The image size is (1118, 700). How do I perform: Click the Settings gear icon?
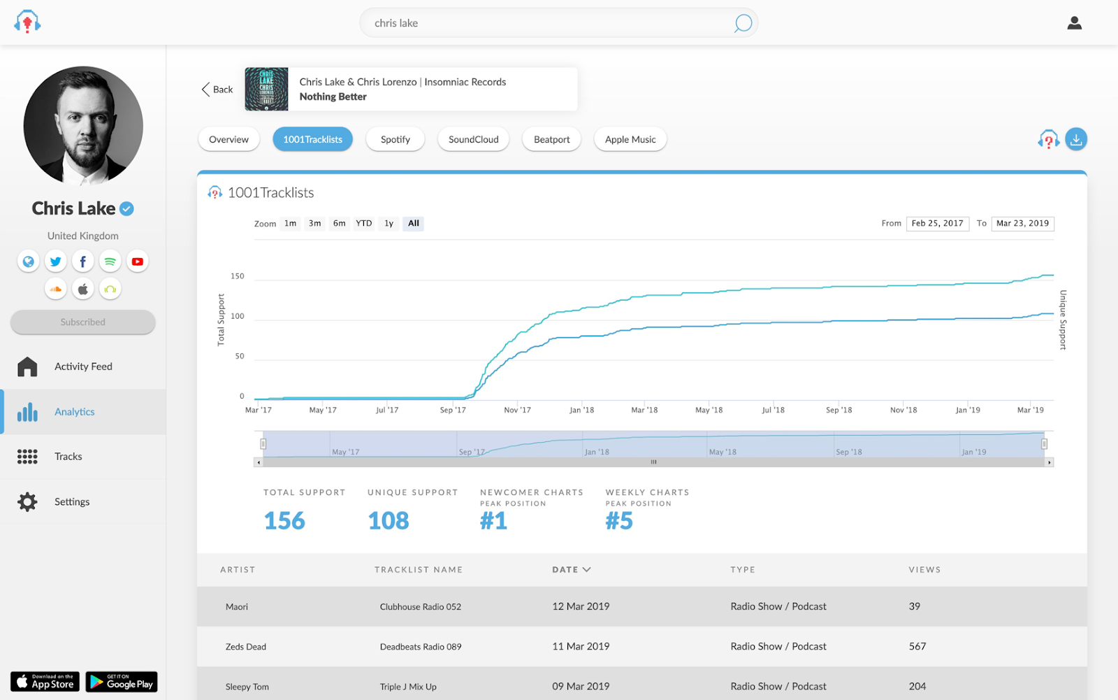tap(27, 501)
